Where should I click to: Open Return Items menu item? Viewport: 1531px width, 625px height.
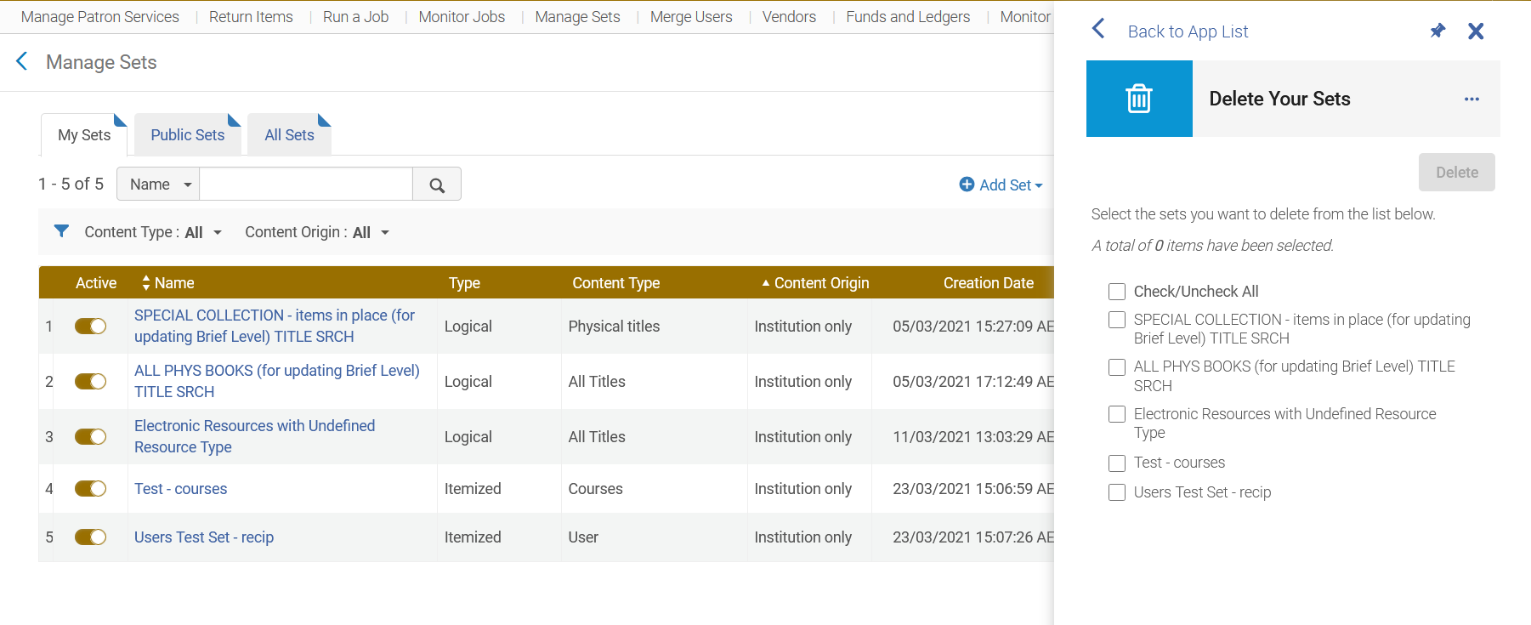tap(251, 17)
